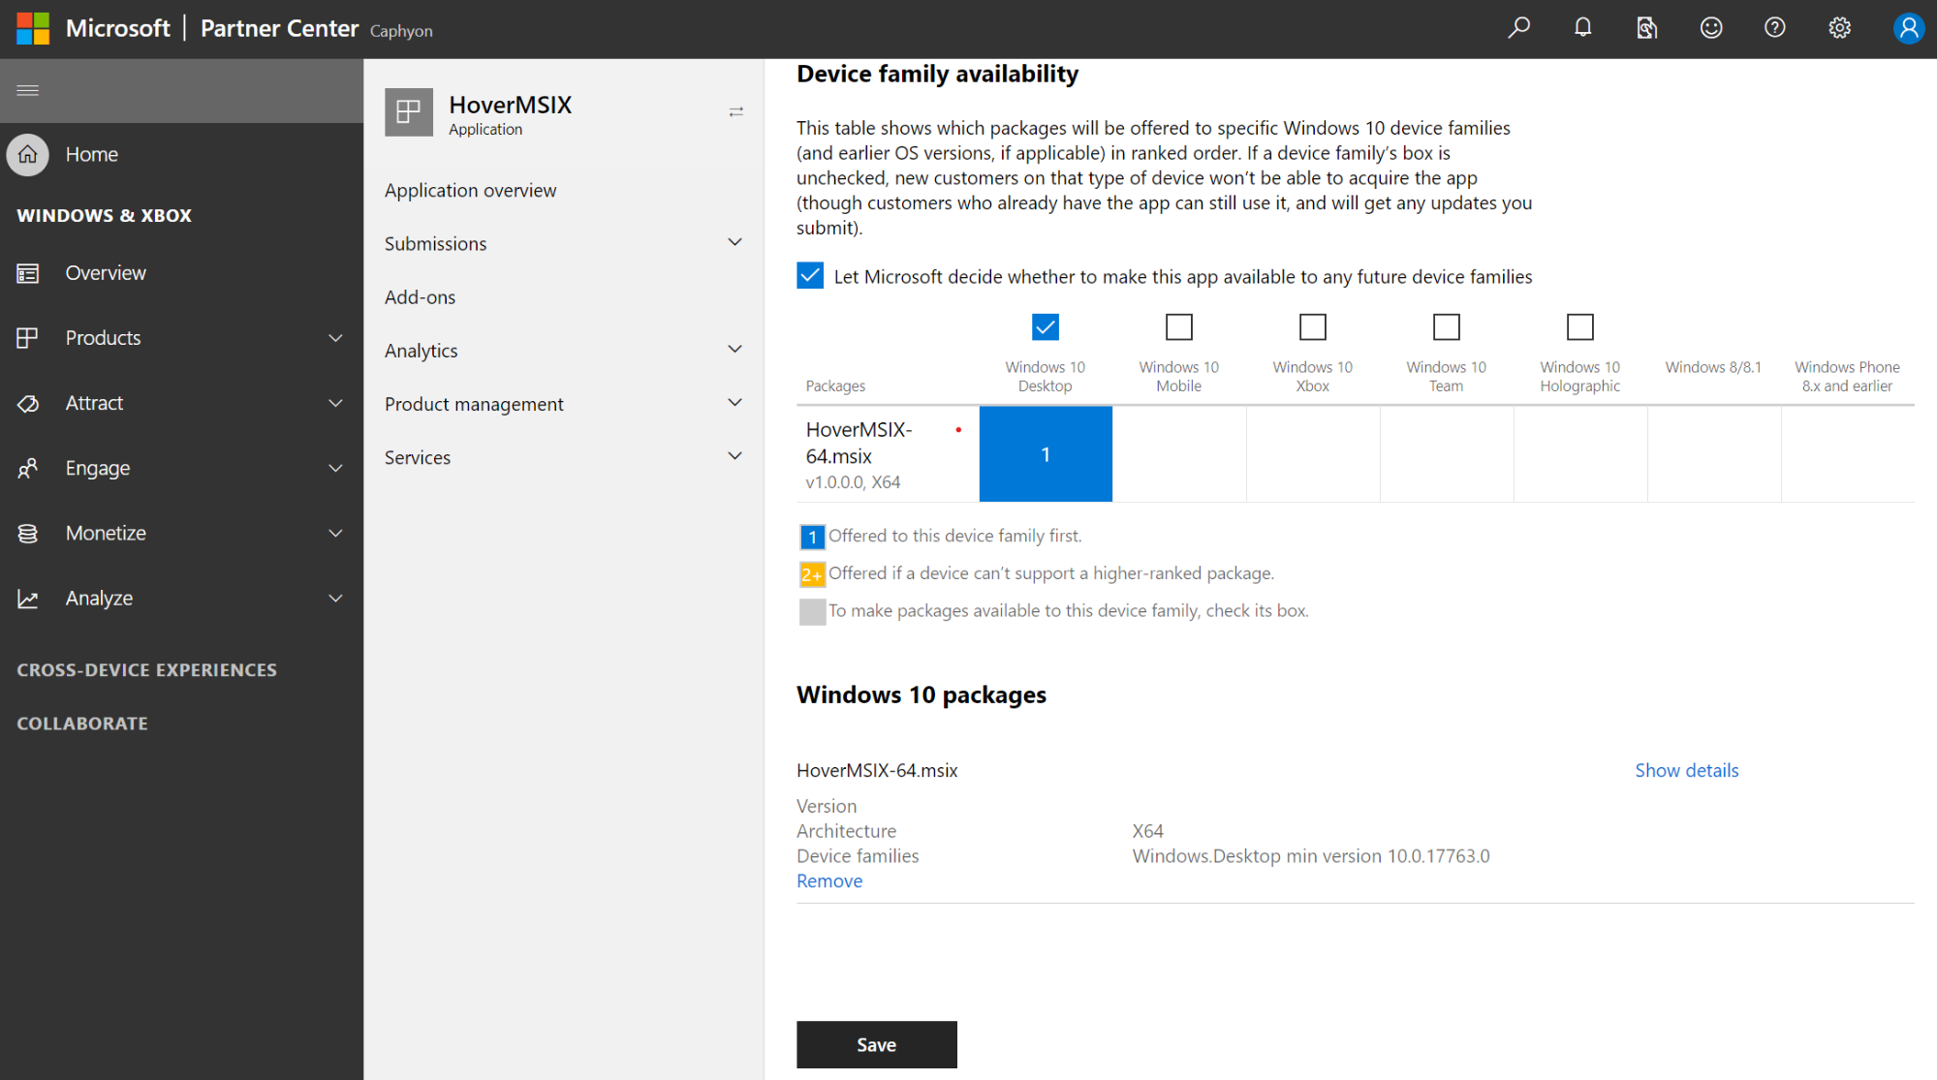Viewport: 1937px width, 1080px height.
Task: Click the WINDOWS & XBOX heading
Action: click(104, 216)
